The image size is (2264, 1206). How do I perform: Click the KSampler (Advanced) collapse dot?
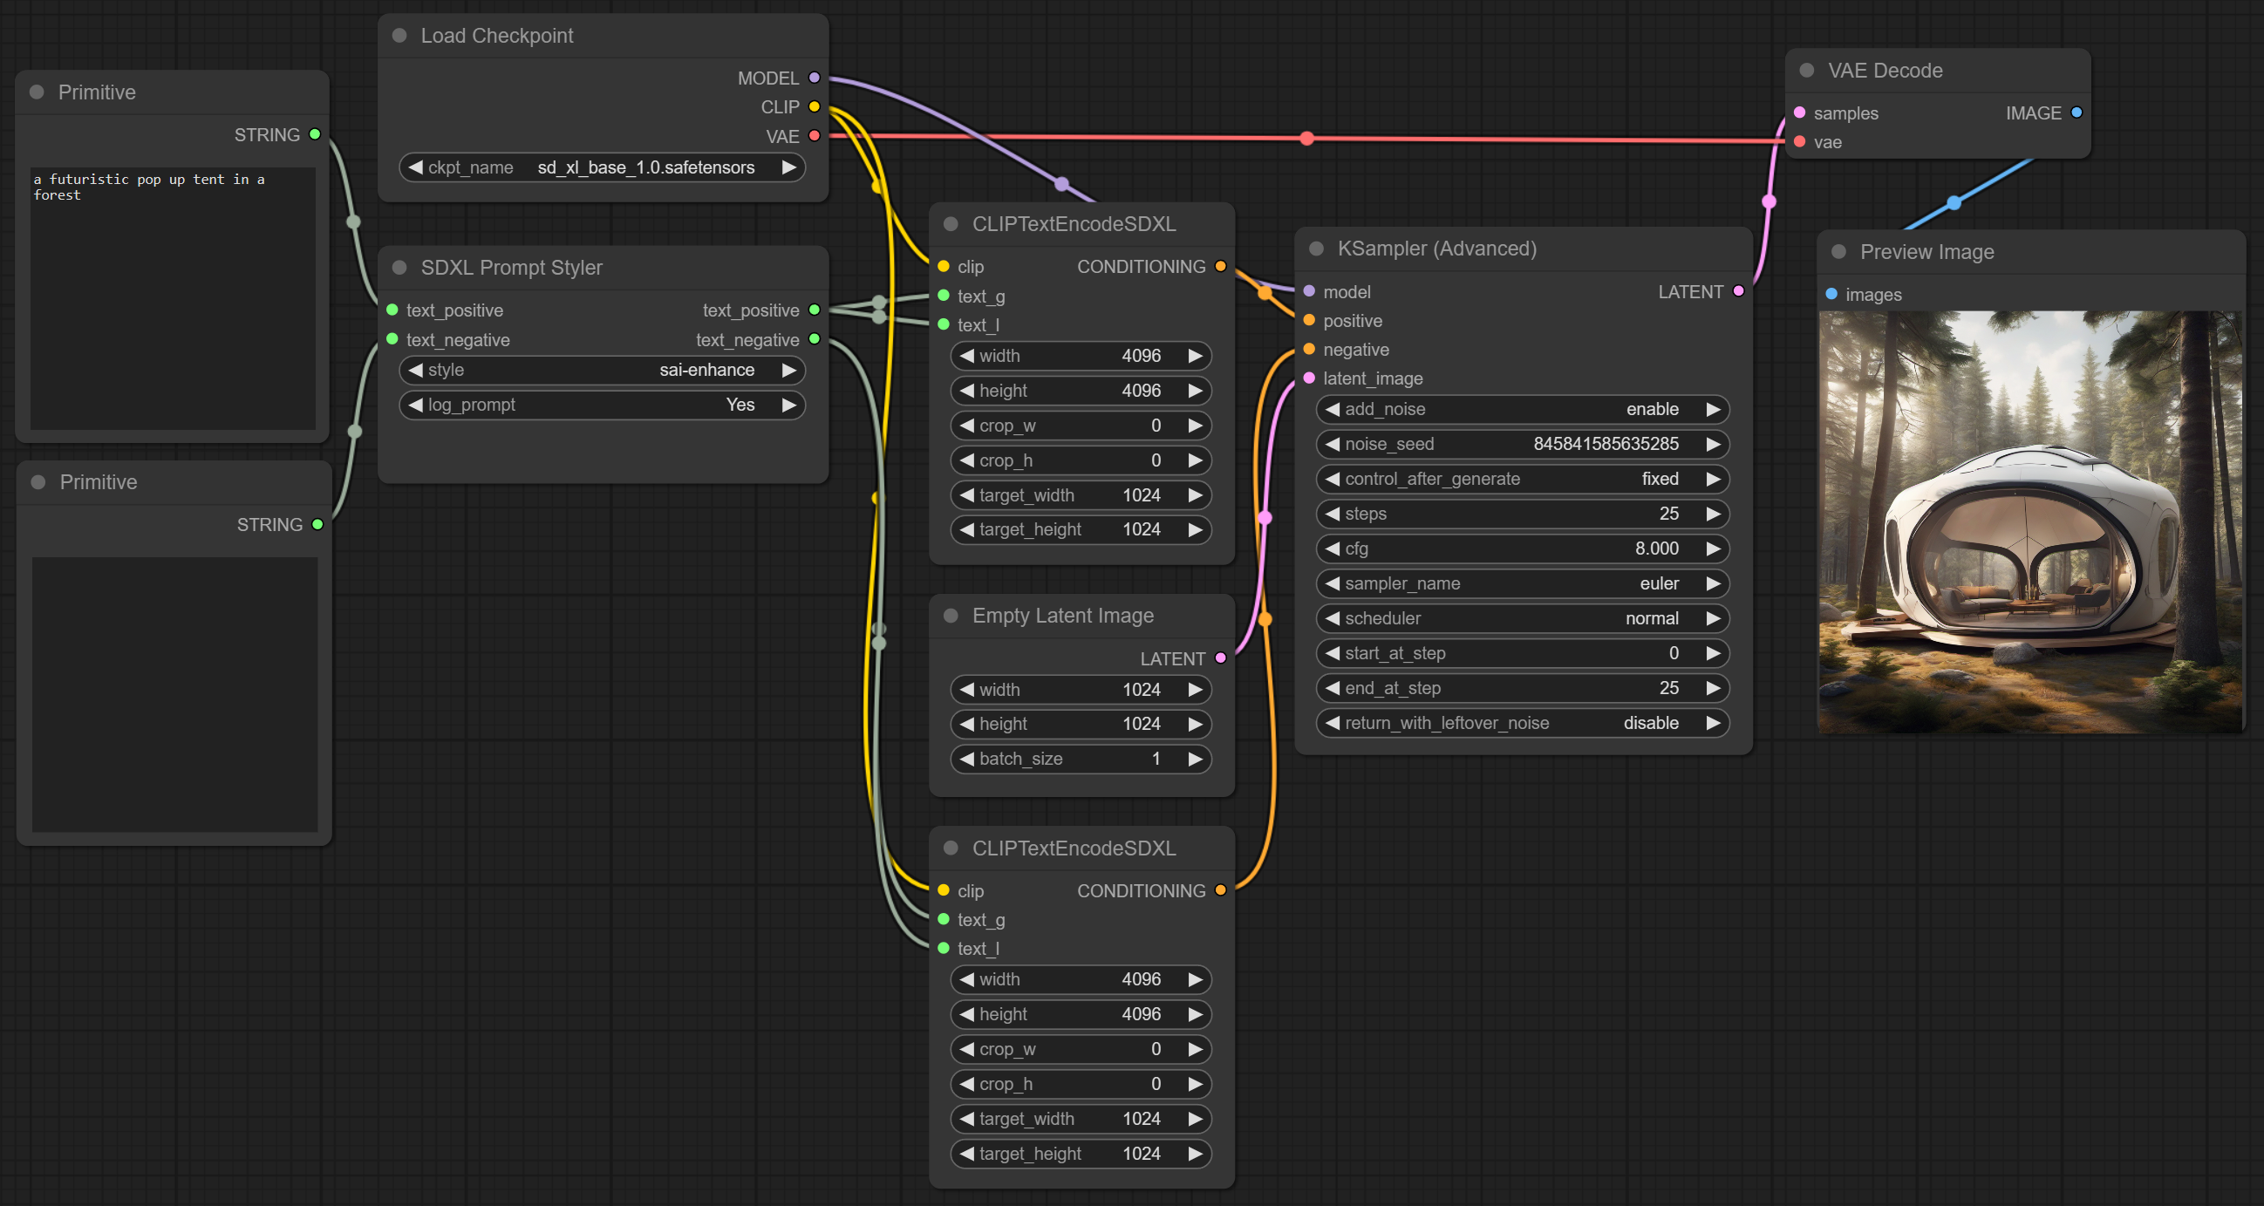click(1316, 249)
